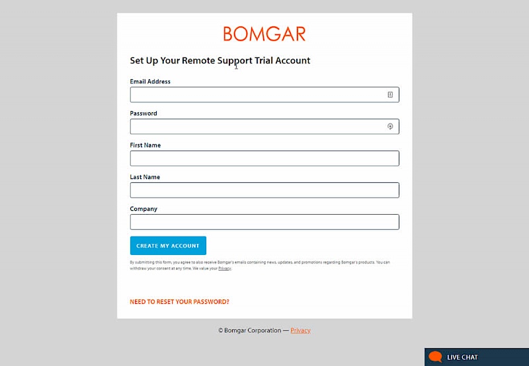Viewport: 529px width, 366px height.
Task: Open the Need to Reset Your Password link
Action: [x=179, y=302]
